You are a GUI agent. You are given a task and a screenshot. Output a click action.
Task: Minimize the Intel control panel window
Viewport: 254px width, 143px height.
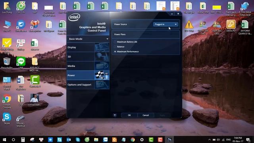[172, 14]
